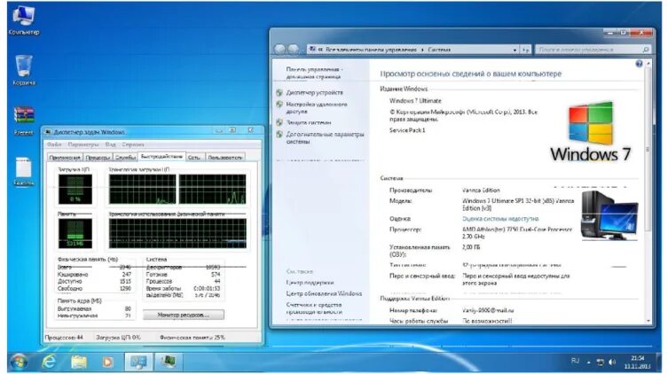The width and height of the screenshot is (668, 374).
Task: Click shield icon beside Дополнительные параметры системы
Action: (x=279, y=135)
